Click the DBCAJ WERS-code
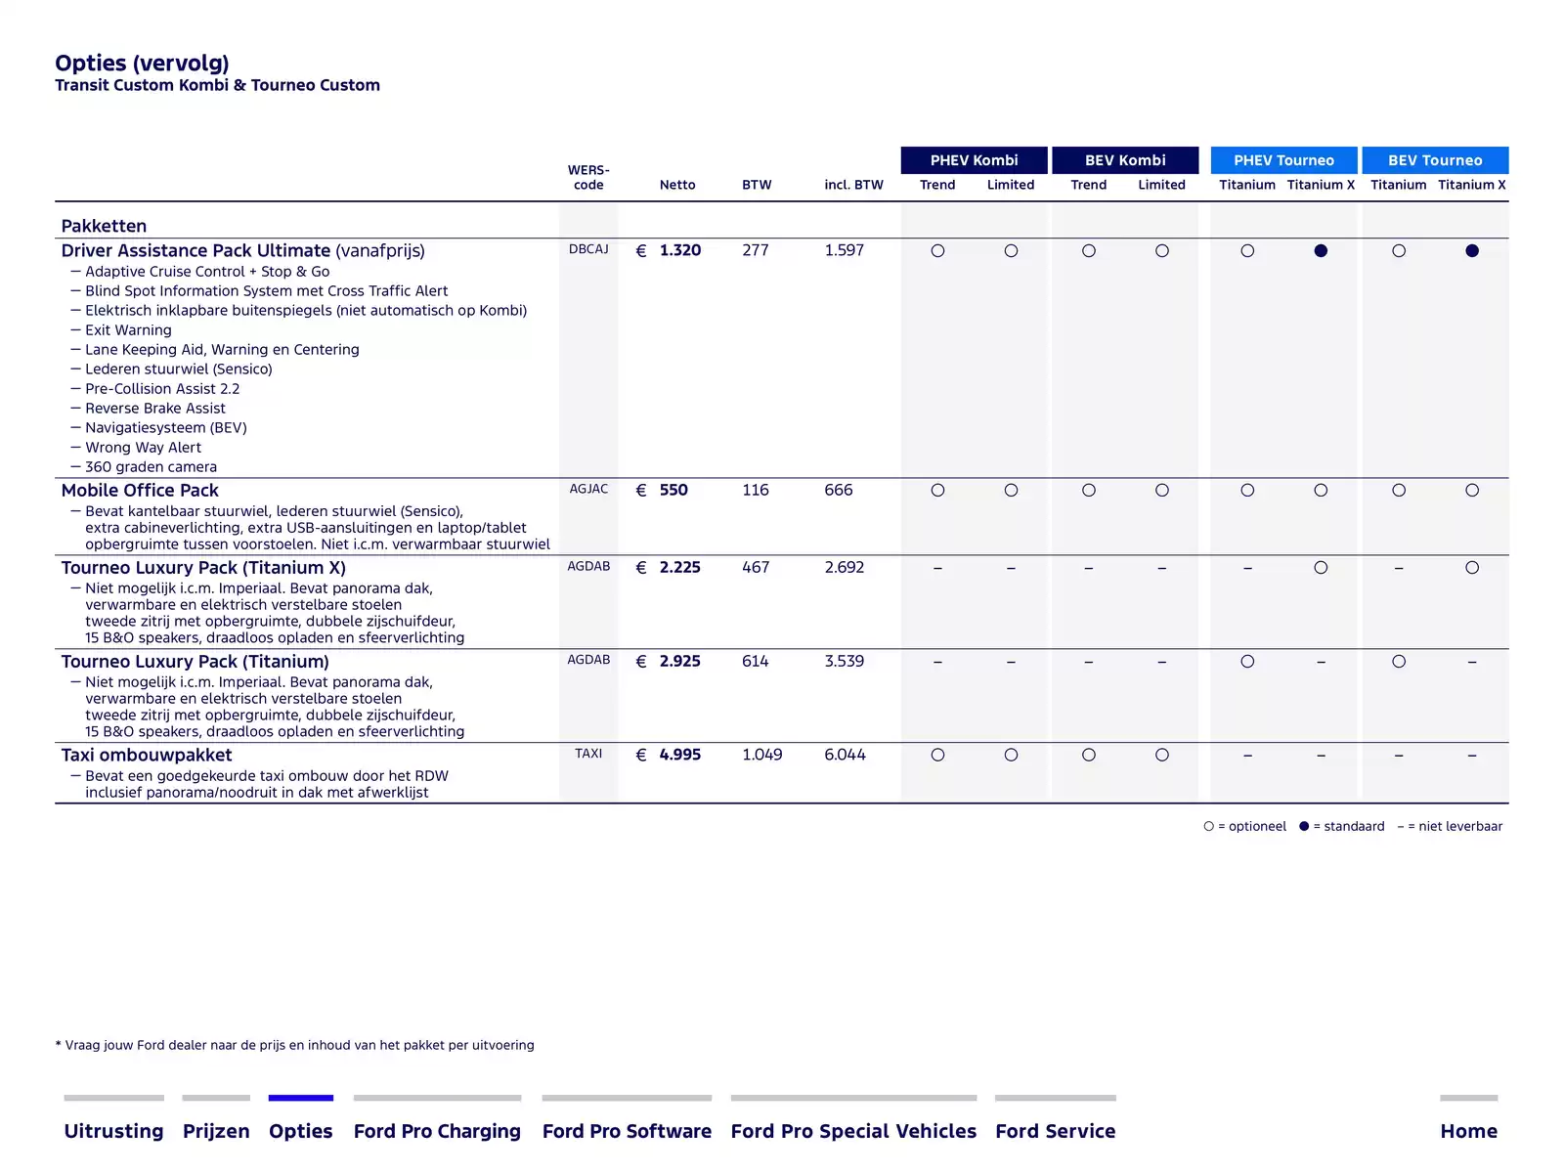This screenshot has height=1173, width=1564. click(x=588, y=249)
